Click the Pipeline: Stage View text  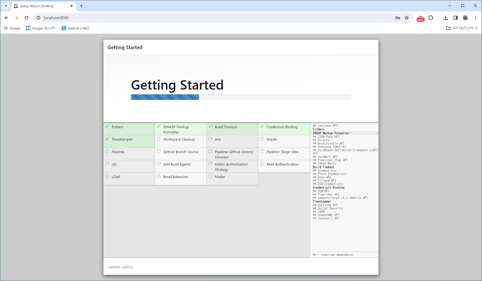click(282, 152)
